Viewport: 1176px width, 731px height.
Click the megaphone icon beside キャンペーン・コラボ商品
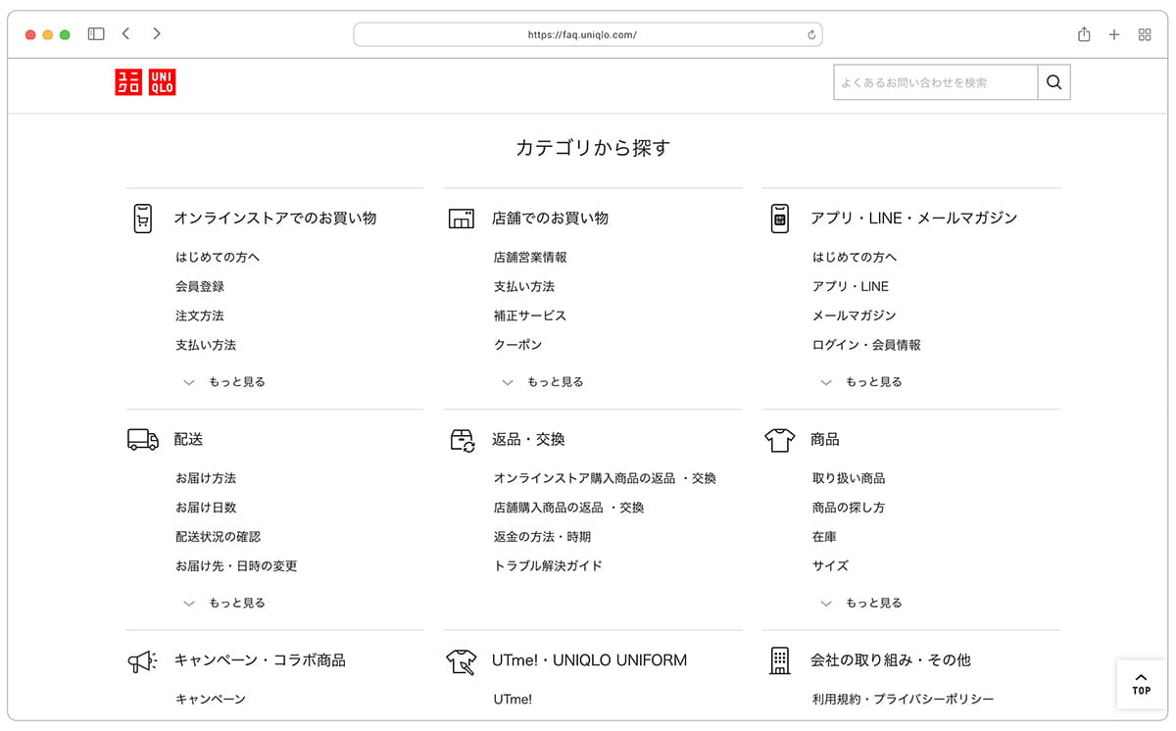pos(142,660)
